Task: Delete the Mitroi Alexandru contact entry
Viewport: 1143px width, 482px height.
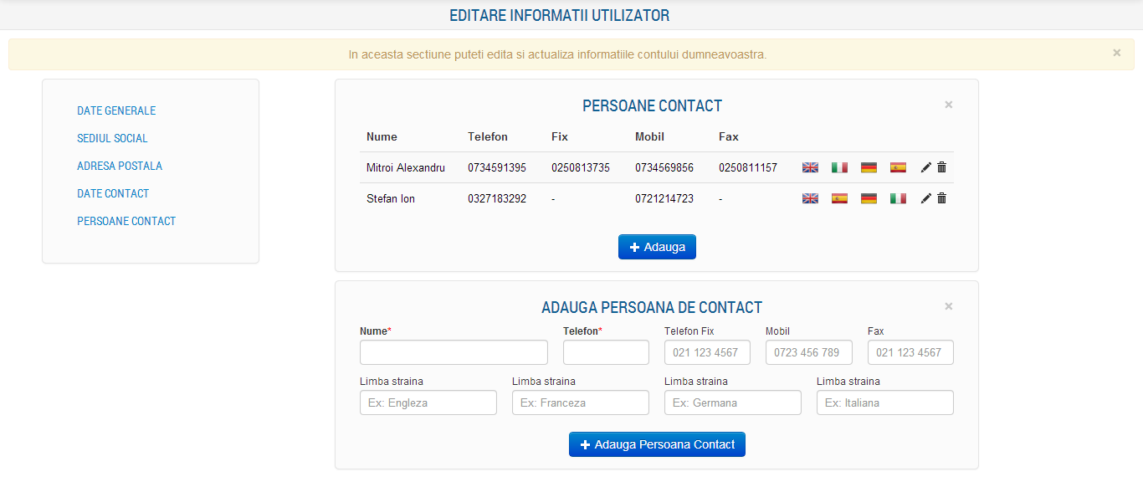Action: [941, 167]
